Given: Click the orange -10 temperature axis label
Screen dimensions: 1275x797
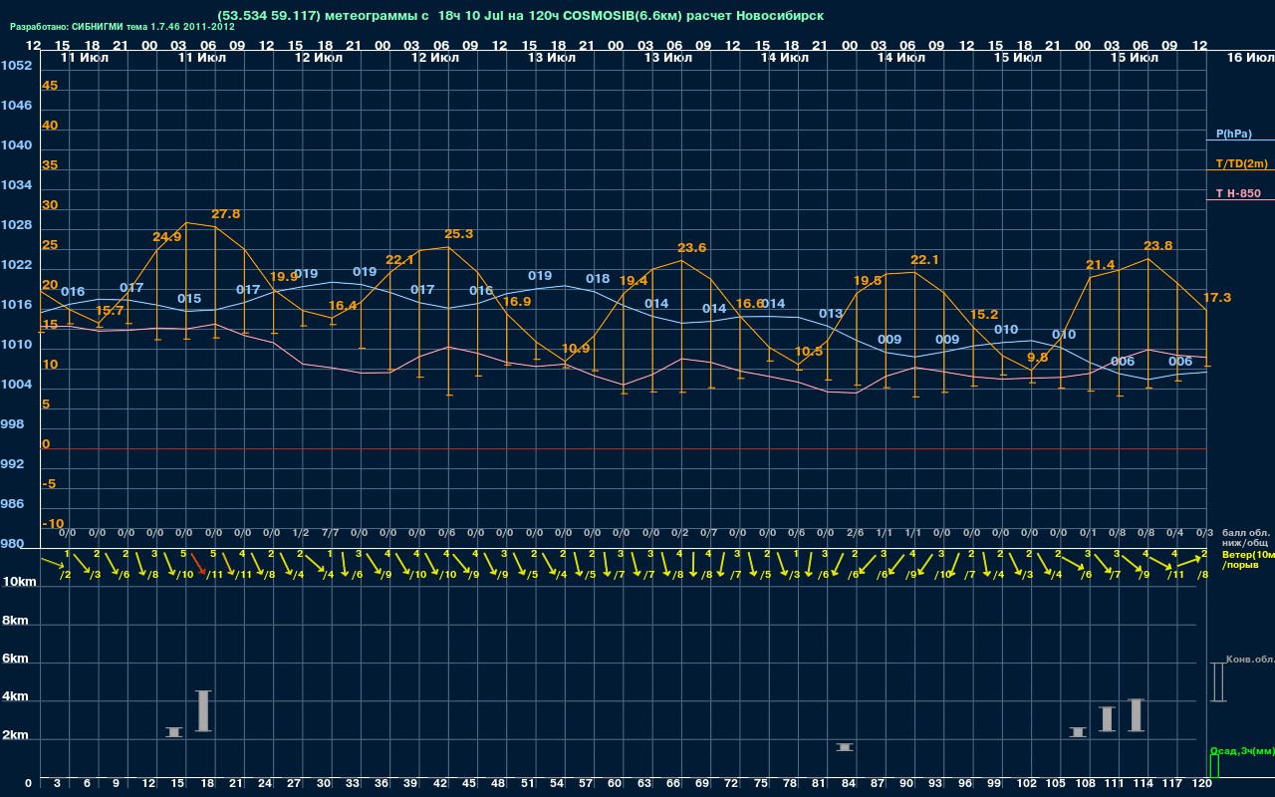Looking at the screenshot, I should click(54, 523).
